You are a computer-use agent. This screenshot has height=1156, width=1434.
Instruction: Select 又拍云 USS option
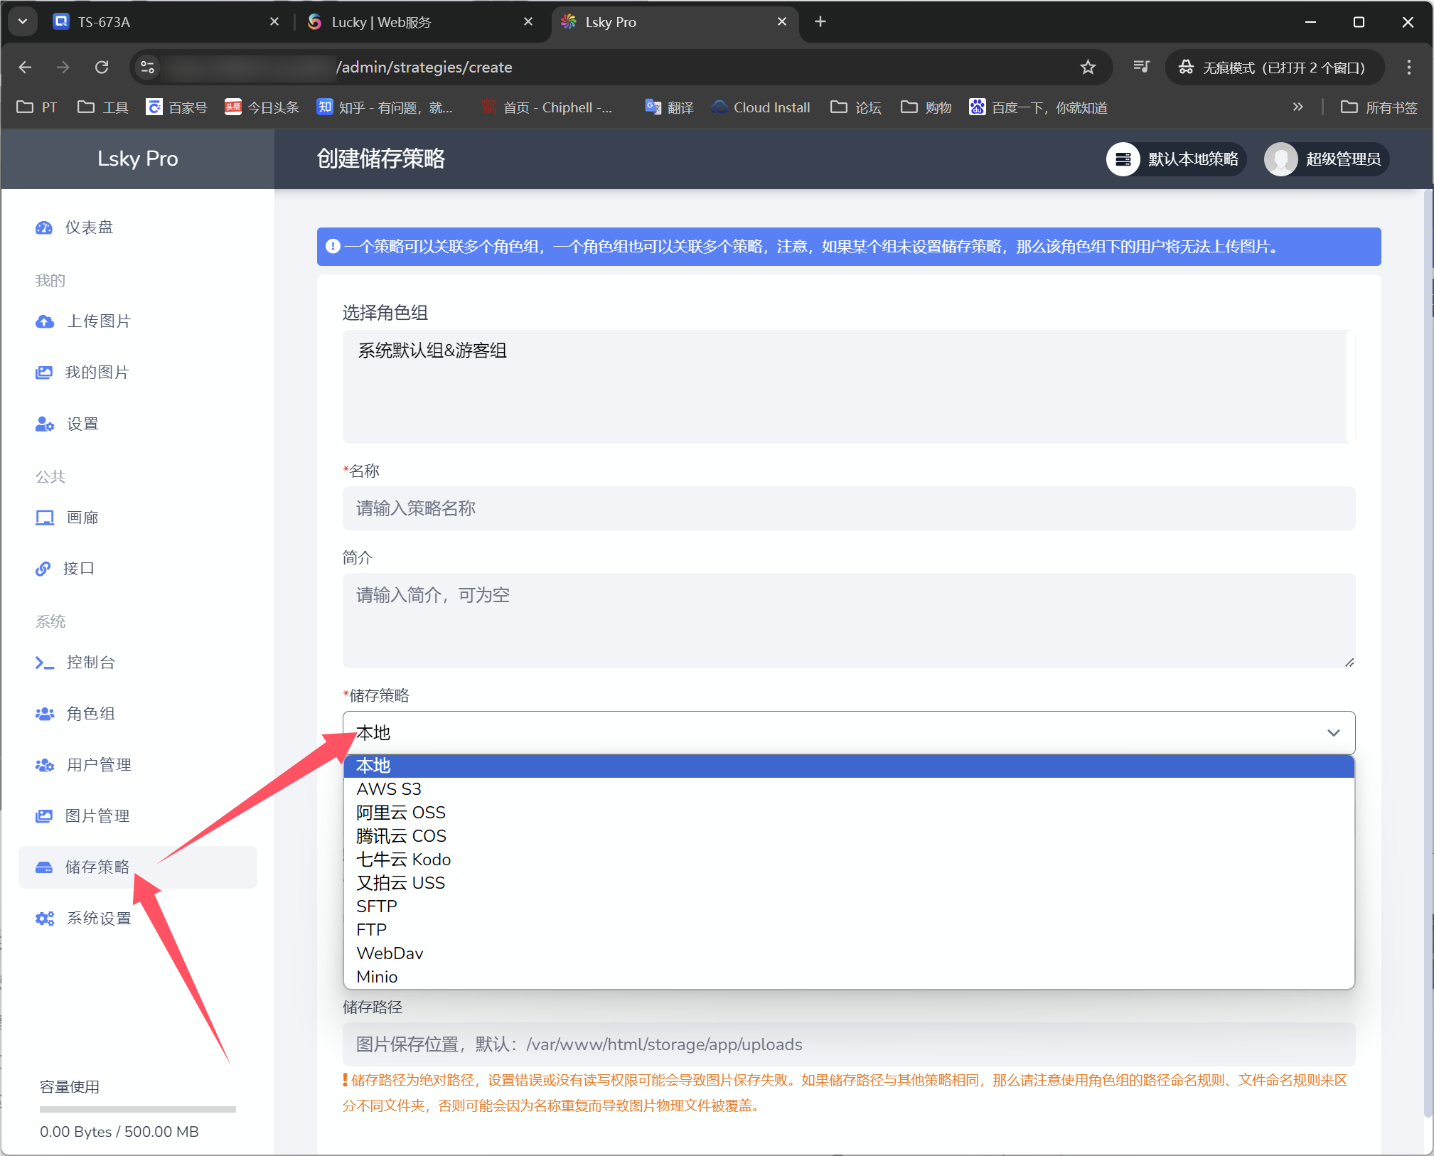point(849,883)
